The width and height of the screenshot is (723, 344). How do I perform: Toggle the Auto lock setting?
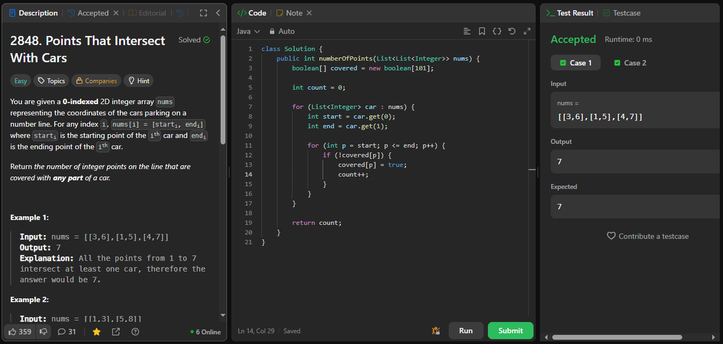point(282,31)
